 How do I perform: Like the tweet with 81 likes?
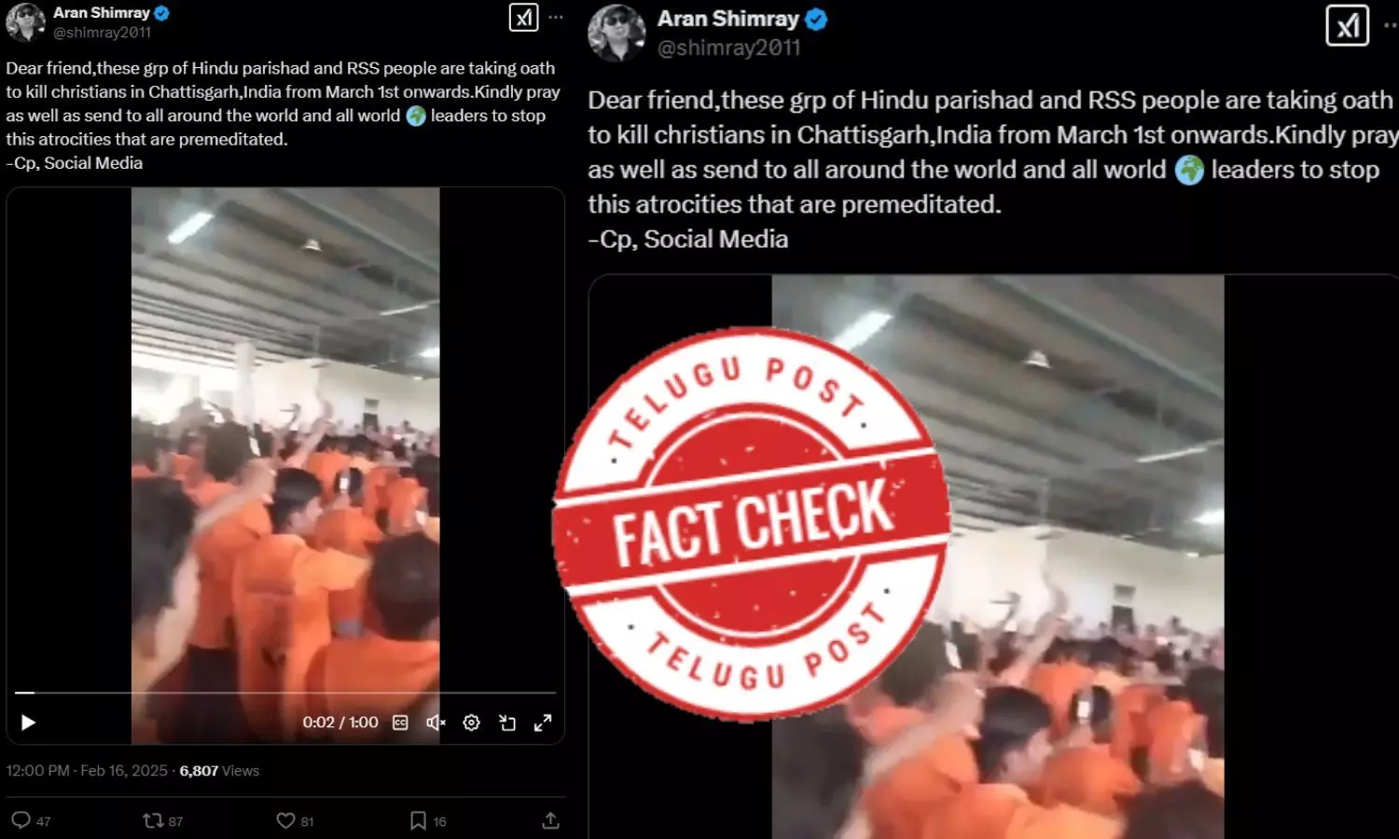(295, 820)
